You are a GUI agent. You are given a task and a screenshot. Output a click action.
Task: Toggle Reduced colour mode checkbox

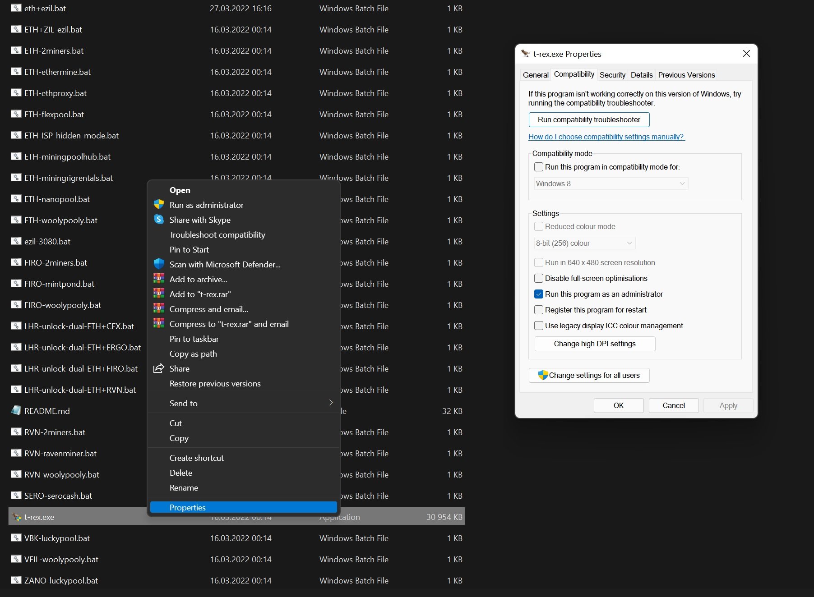point(539,226)
